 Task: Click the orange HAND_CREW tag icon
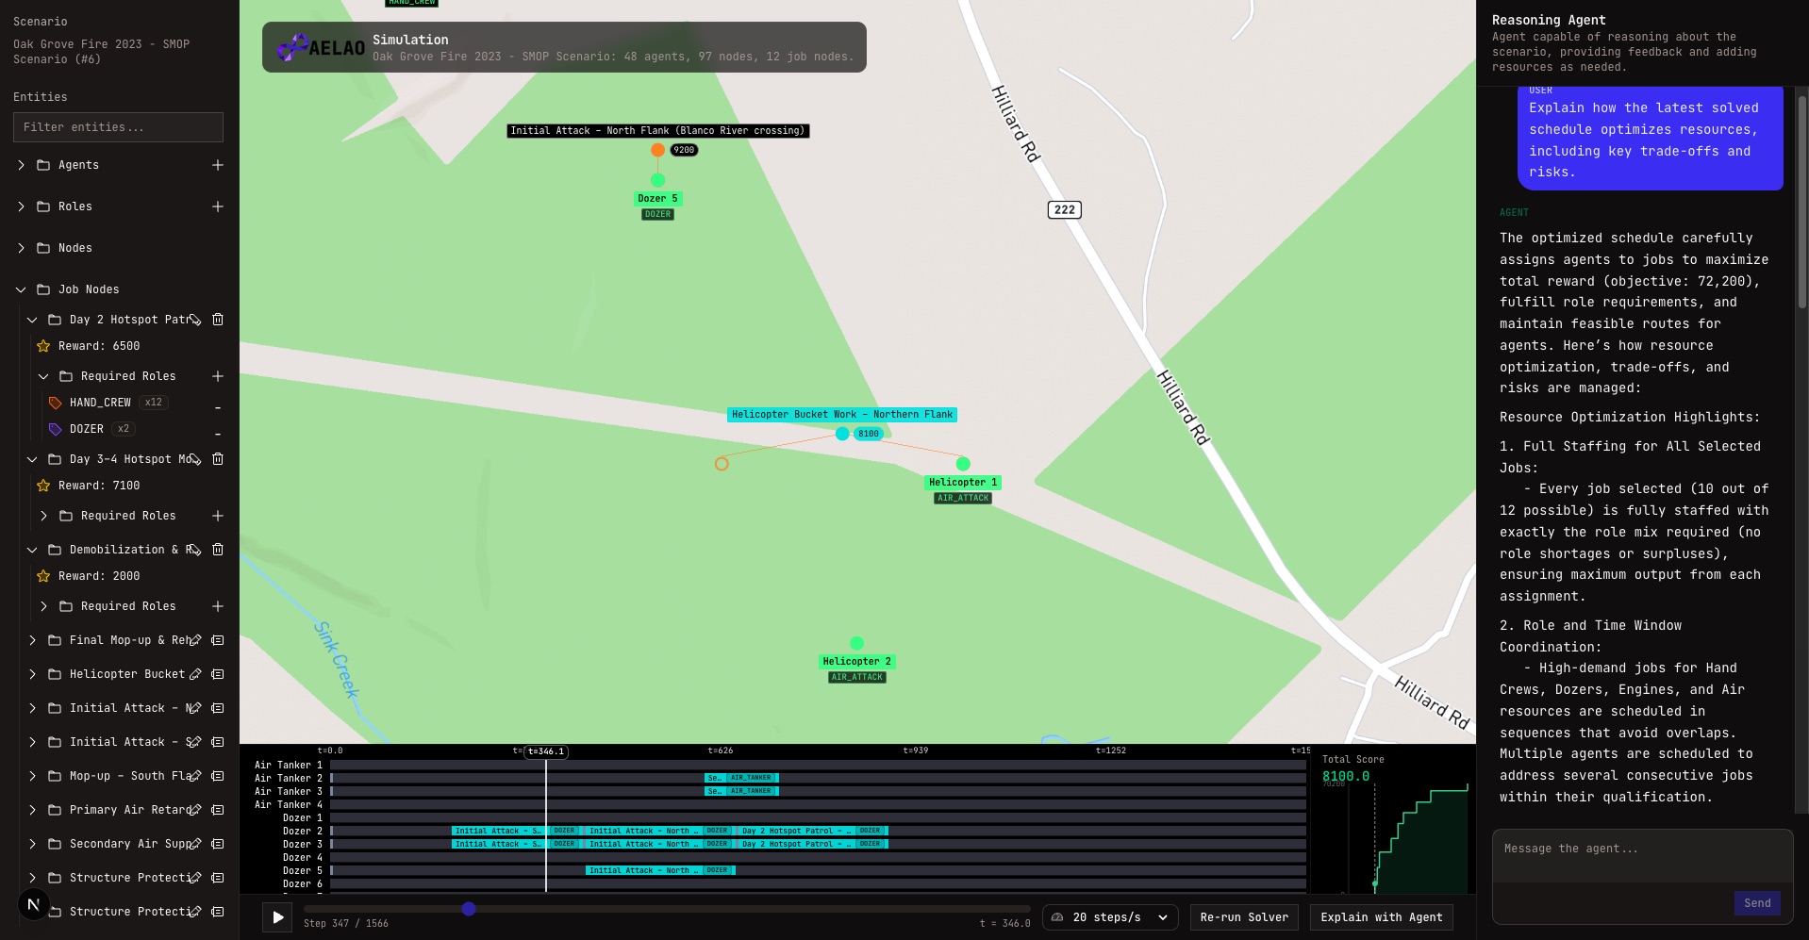[x=55, y=403]
